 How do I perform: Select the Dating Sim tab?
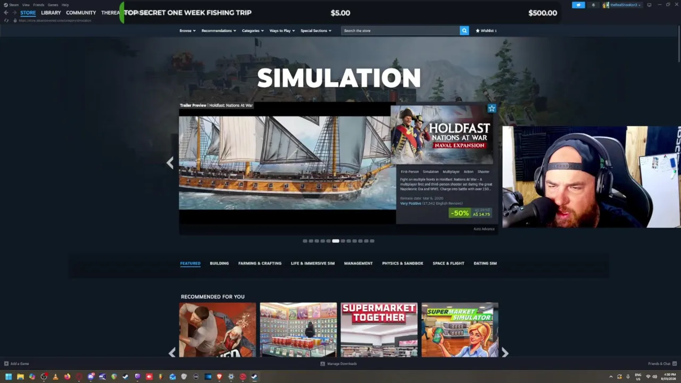click(485, 263)
